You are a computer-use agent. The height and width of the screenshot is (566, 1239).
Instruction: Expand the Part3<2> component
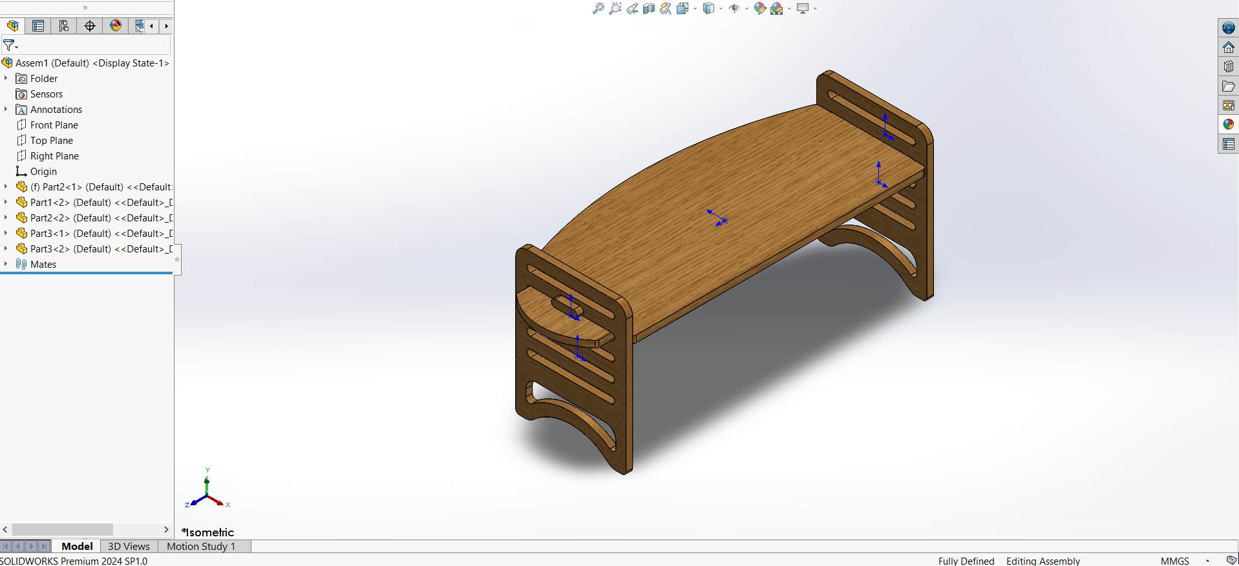(x=6, y=248)
